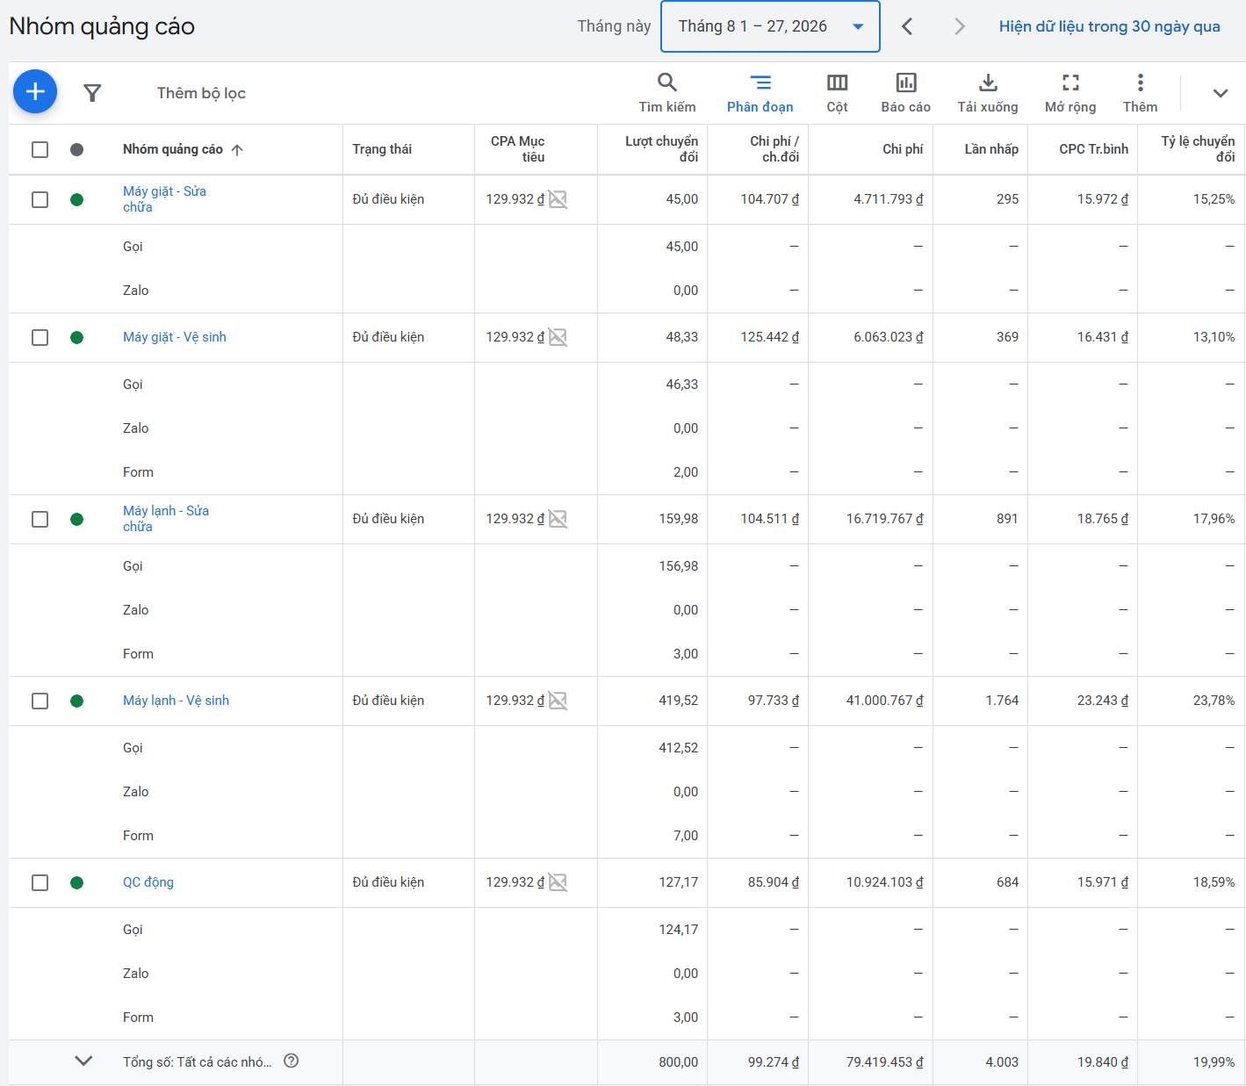Screen dimensions: 1246x1086
Task: Click the Thêm bộ lọc filter field
Action: (201, 93)
